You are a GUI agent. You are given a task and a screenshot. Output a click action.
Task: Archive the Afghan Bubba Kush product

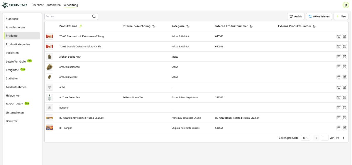[x=339, y=57]
